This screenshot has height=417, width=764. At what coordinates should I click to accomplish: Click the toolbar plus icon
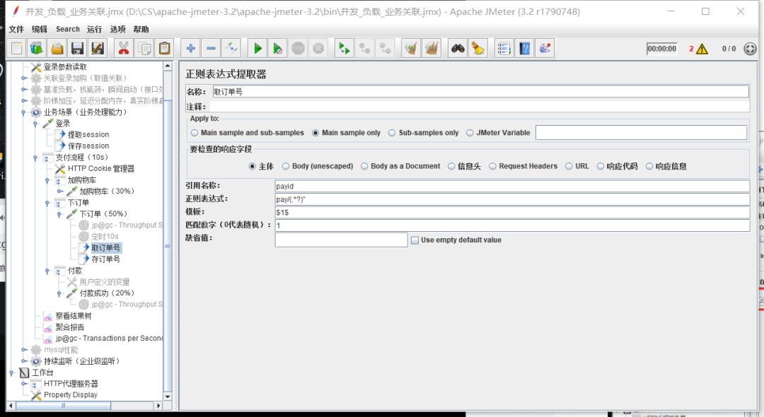(191, 47)
